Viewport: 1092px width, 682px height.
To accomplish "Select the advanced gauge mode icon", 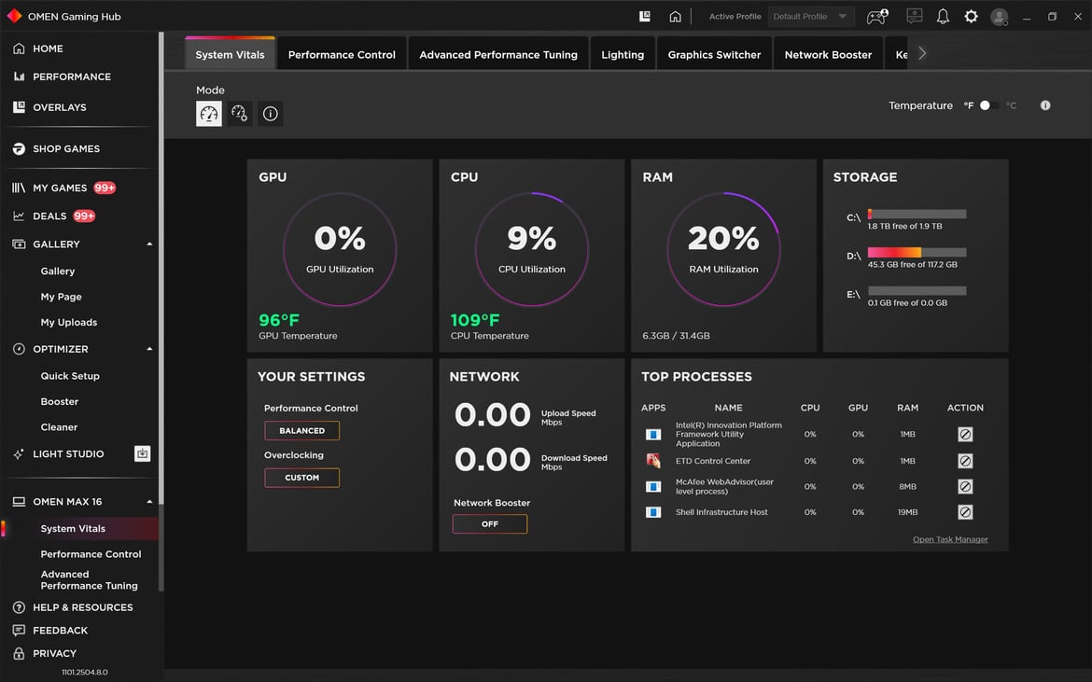I will point(240,114).
